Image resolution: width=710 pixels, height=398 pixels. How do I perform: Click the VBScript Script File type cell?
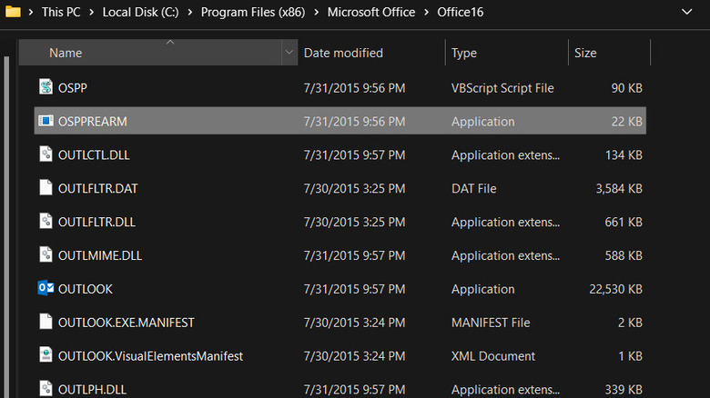coord(502,88)
